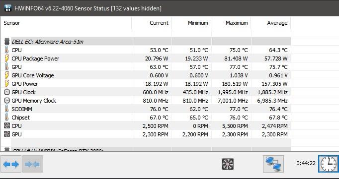The height and width of the screenshot is (179, 339).
Task: Click the Maximum column header
Action: (237, 23)
